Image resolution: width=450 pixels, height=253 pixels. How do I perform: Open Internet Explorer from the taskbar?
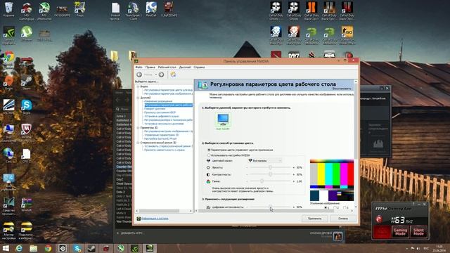tap(19, 248)
